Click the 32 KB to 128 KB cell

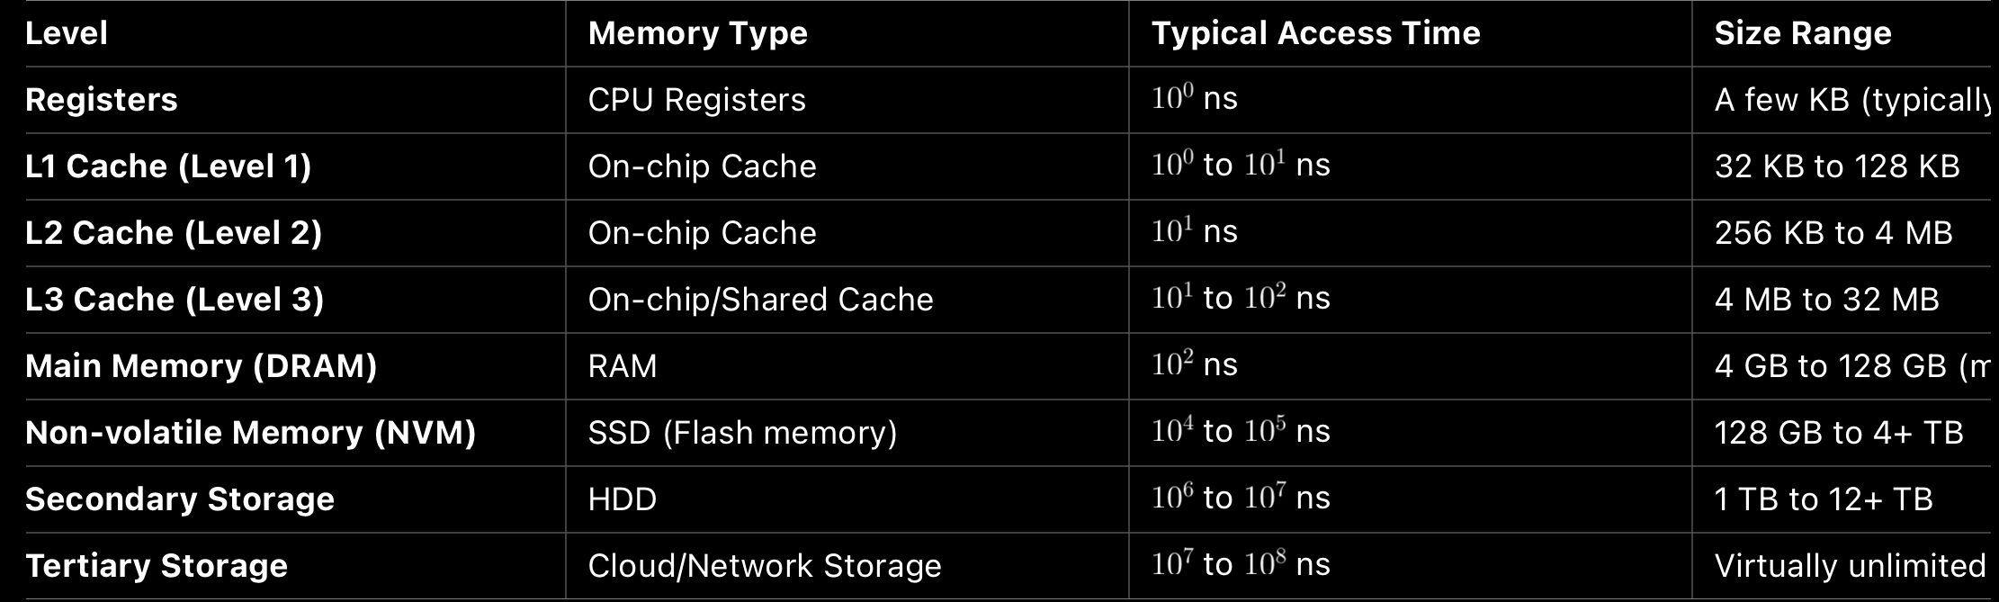[x=1836, y=166]
